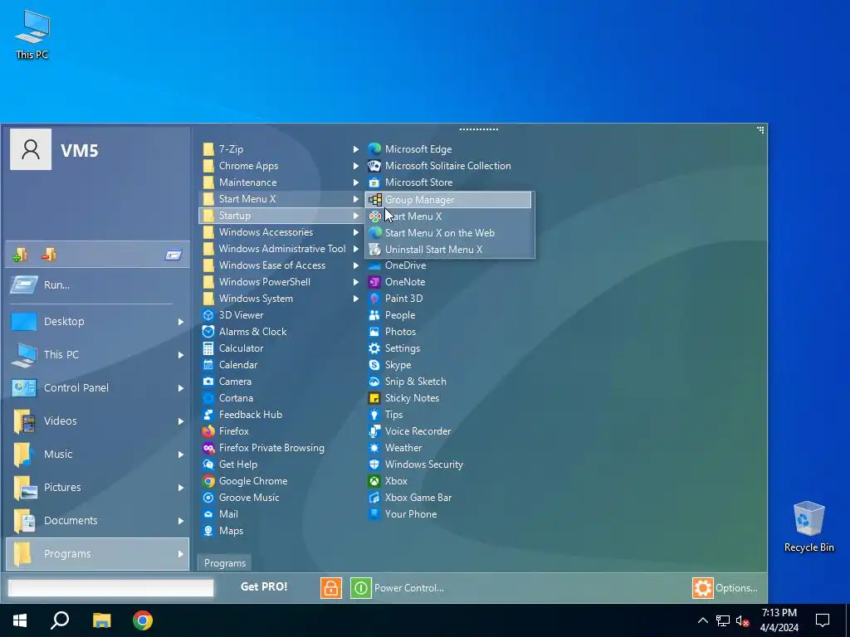This screenshot has width=850, height=637.
Task: Open the Documents submenu
Action: pyautogui.click(x=98, y=521)
